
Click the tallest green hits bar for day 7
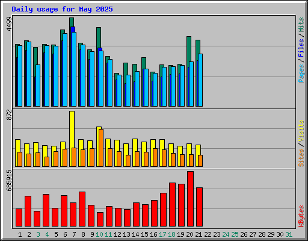point(72,22)
